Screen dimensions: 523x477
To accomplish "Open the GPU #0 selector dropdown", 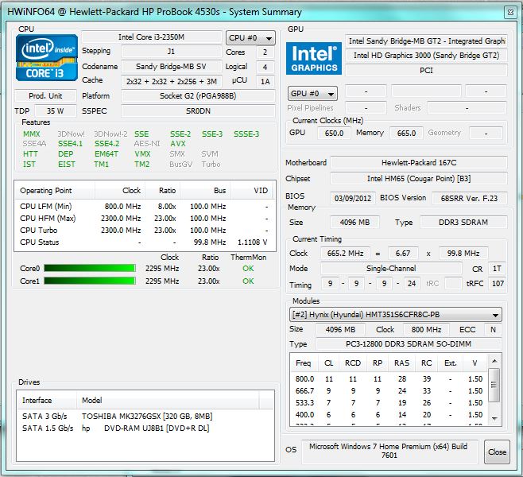I will coord(312,93).
